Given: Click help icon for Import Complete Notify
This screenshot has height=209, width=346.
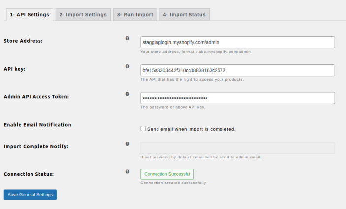Looking at the screenshot, I should pyautogui.click(x=127, y=144).
